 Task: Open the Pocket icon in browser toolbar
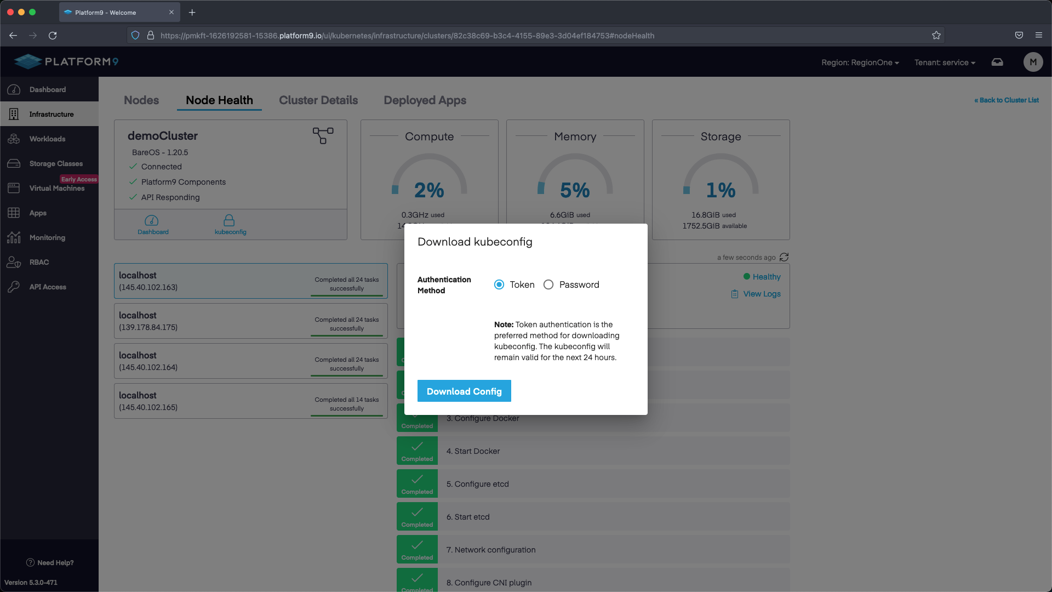pos(1019,35)
